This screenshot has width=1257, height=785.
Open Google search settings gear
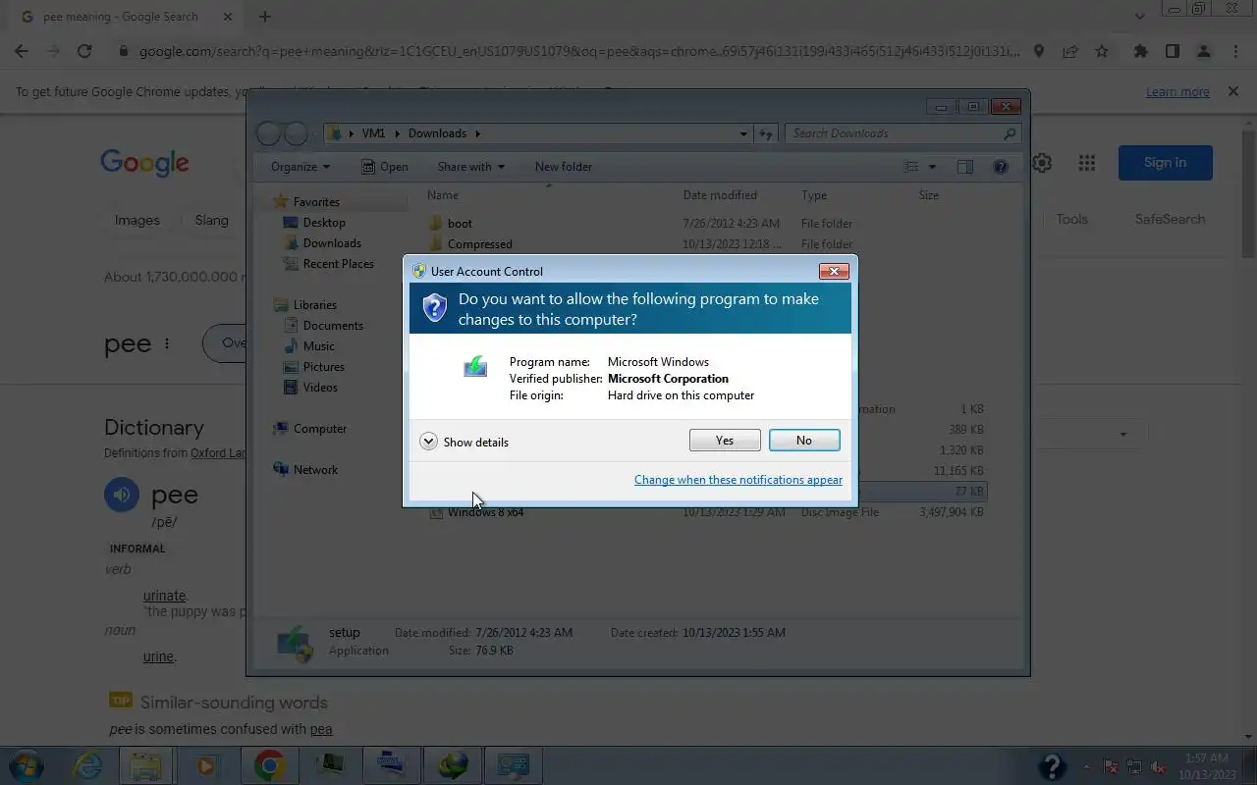pyautogui.click(x=1042, y=163)
